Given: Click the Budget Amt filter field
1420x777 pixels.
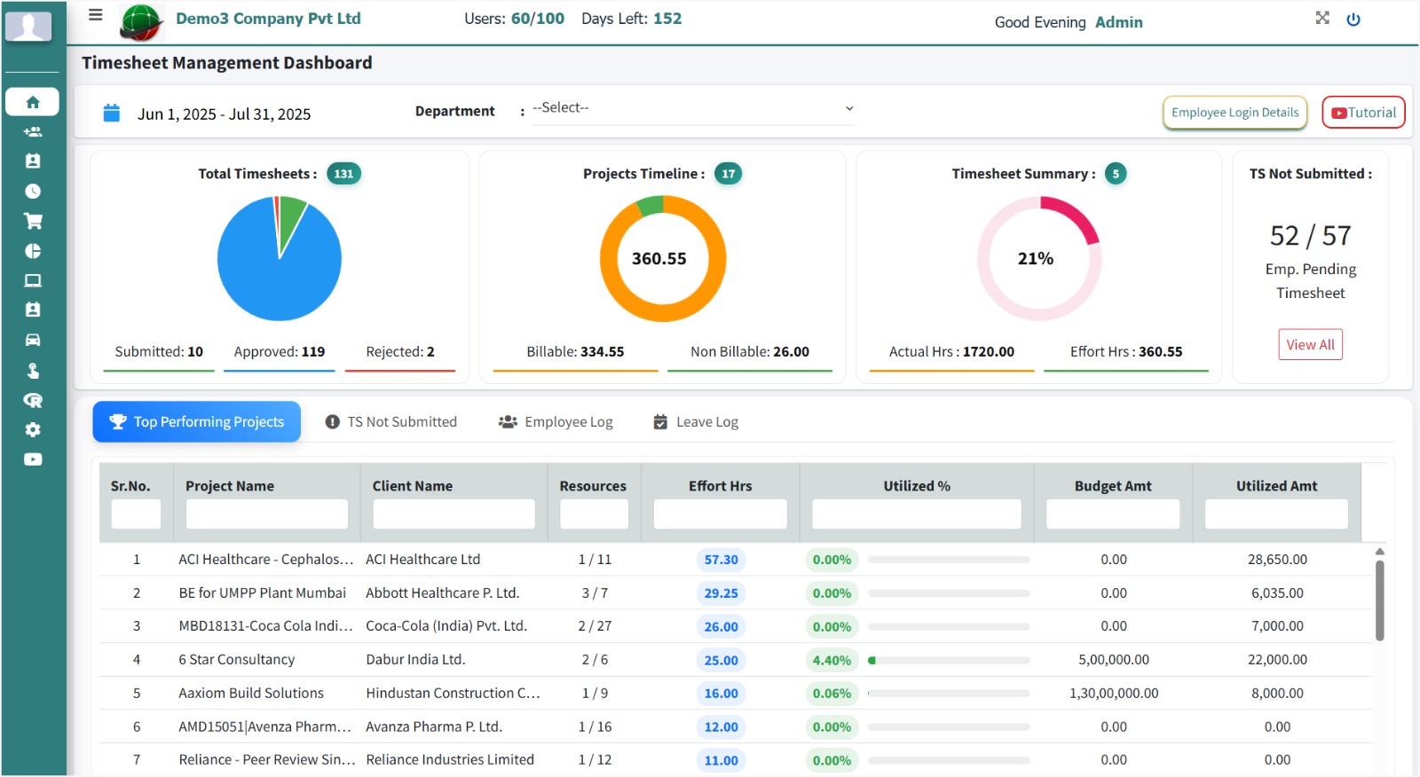Looking at the screenshot, I should tap(1113, 514).
